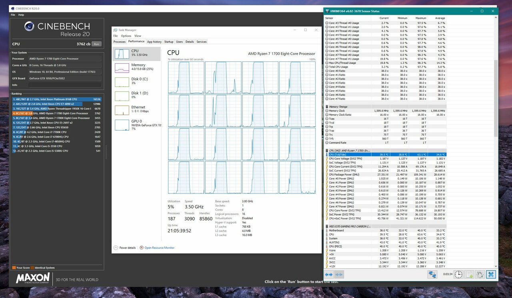The width and height of the screenshot is (512, 298).
Task: Click the Cinebench sphere logo
Action: pos(29,27)
